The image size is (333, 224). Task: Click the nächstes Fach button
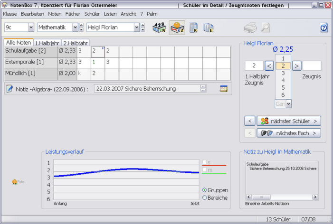[288, 133]
